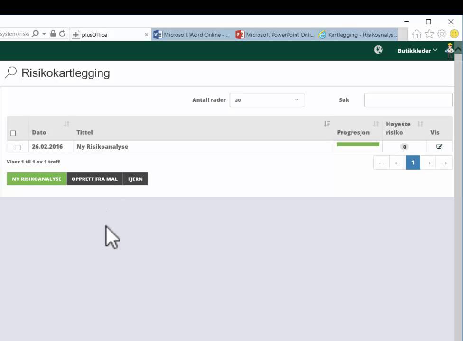Switch to Microsoft Word Online tab

(192, 35)
